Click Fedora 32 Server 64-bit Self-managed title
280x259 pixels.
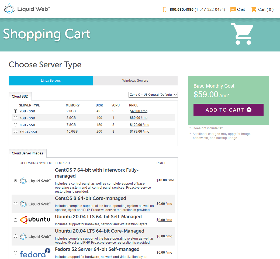point(97,249)
